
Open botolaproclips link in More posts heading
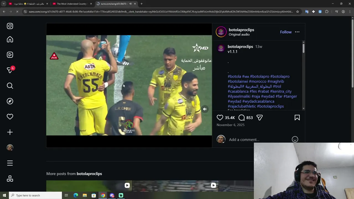coord(89,174)
